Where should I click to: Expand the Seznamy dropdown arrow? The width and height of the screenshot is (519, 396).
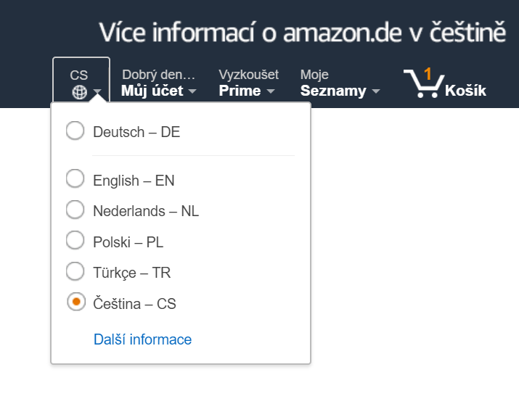[x=376, y=91]
